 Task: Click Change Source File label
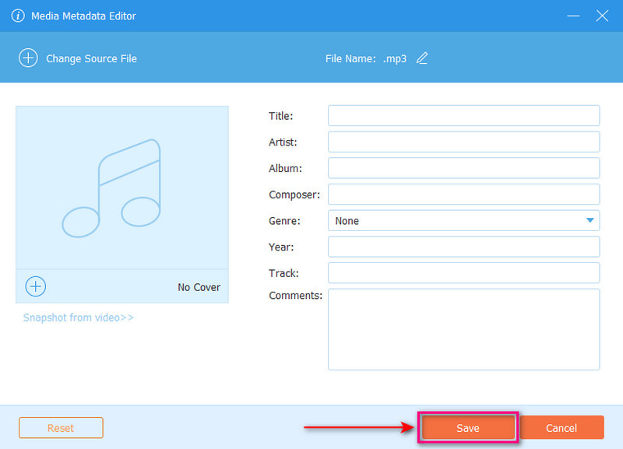point(91,58)
